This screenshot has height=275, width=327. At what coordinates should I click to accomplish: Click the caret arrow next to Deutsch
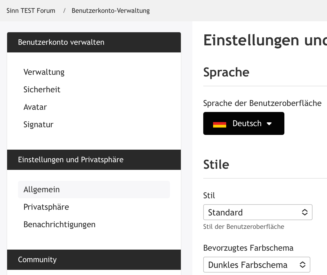(269, 124)
